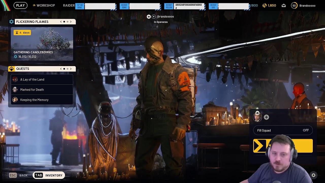Open Inventory with the TAB button
The width and height of the screenshot is (325, 183).
pos(49,175)
